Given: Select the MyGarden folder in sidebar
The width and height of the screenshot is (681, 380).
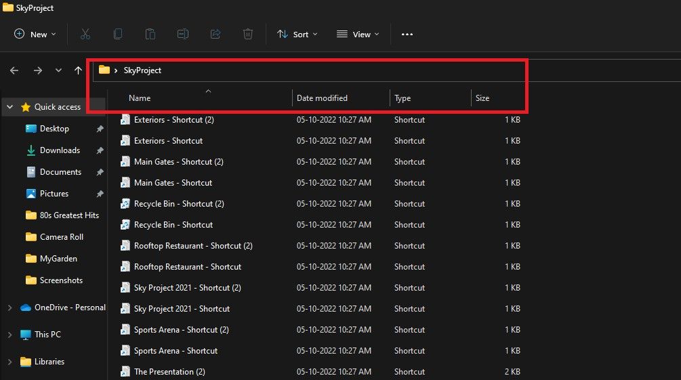Looking at the screenshot, I should tap(58, 259).
